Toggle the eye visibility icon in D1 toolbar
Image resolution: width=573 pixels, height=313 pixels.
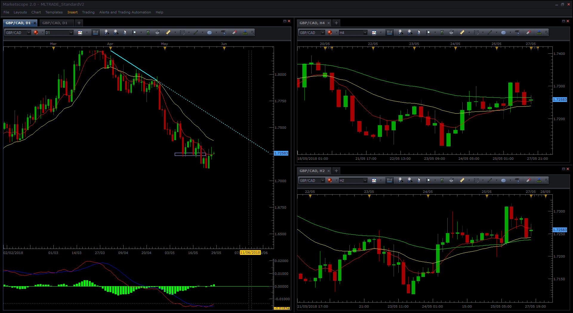[x=157, y=32]
